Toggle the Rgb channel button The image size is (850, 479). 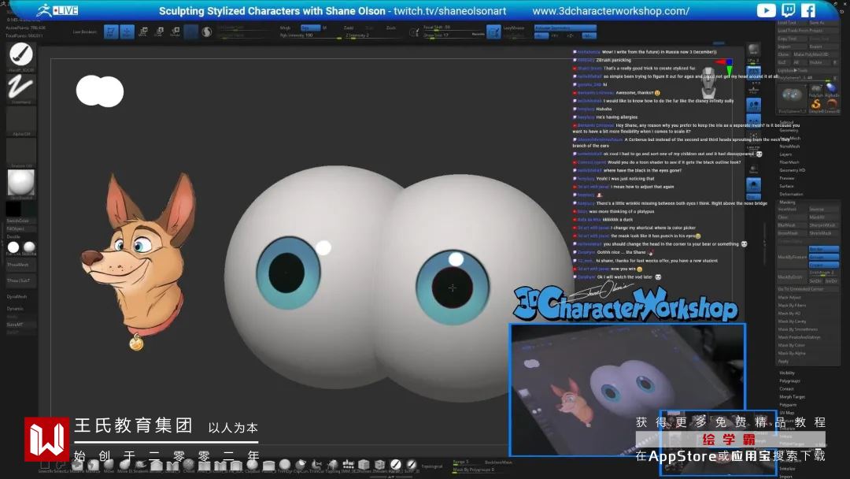click(310, 28)
